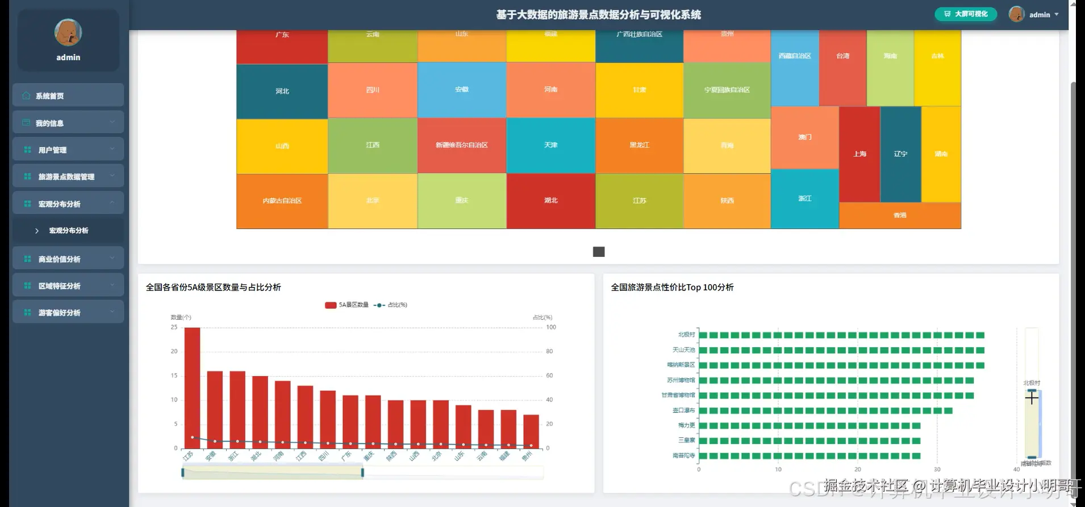Click the arrow icon before 宏观分布分析 submenu
This screenshot has width=1085, height=507.
point(37,231)
